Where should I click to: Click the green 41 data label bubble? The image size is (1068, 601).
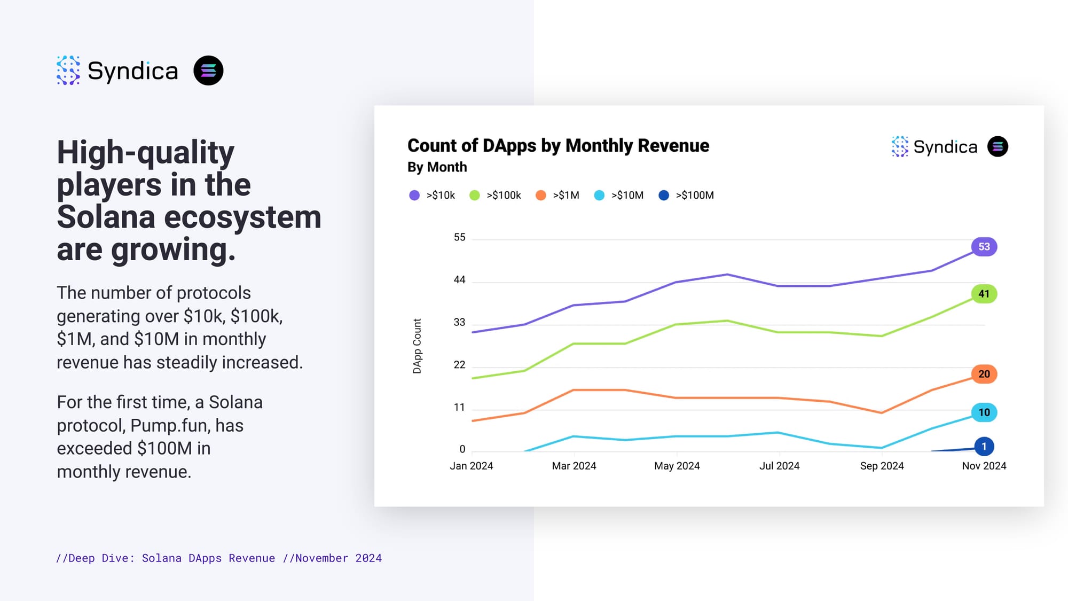(x=984, y=294)
